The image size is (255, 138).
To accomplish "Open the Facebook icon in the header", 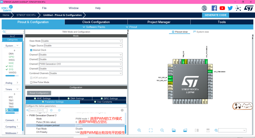I will tap(214, 8).
